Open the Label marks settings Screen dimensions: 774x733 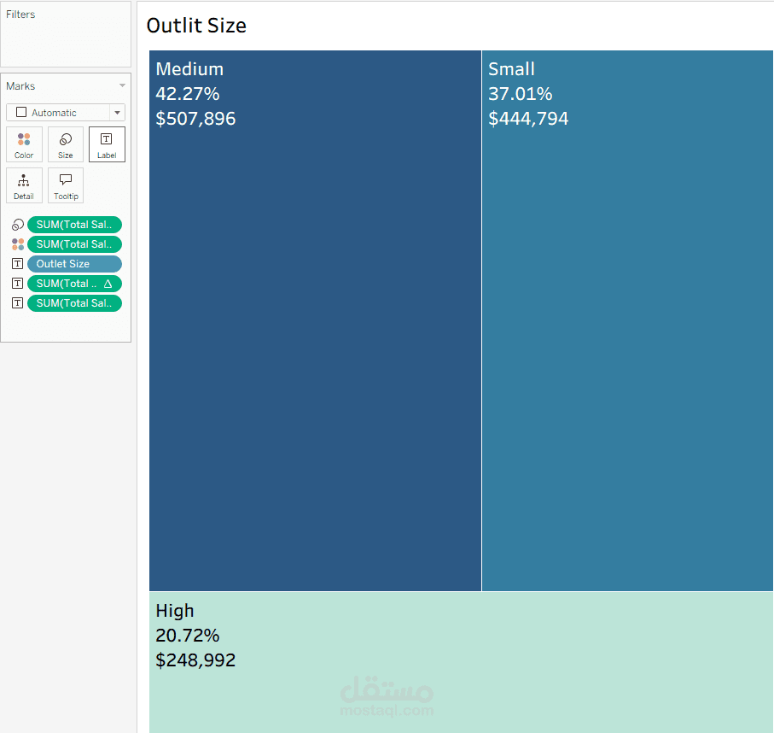click(107, 144)
